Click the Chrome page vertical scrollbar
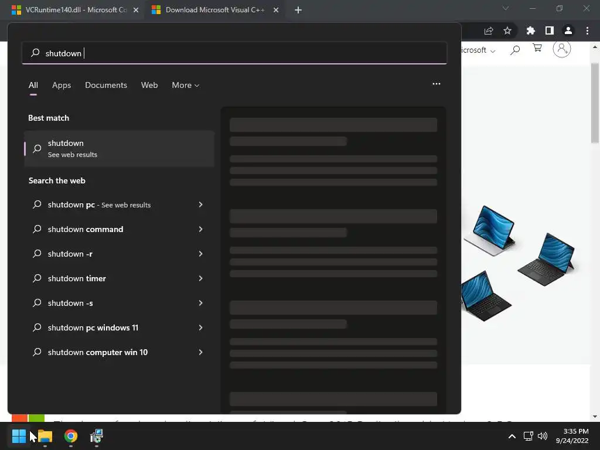The width and height of the screenshot is (600, 450). pyautogui.click(x=595, y=103)
